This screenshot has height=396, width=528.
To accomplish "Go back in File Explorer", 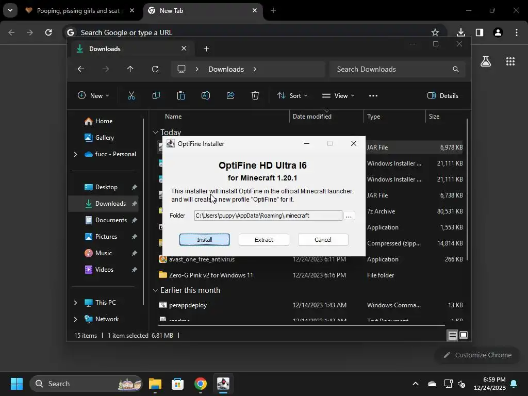I will (x=81, y=69).
